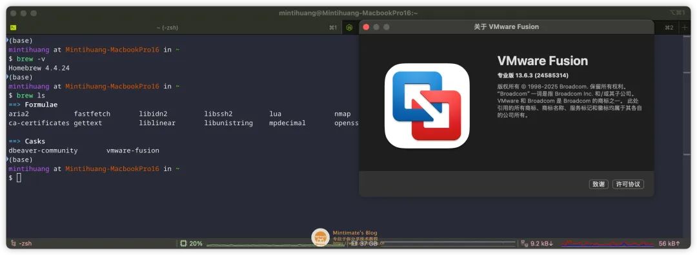
Task: Click the brew -v command text
Action: point(31,59)
